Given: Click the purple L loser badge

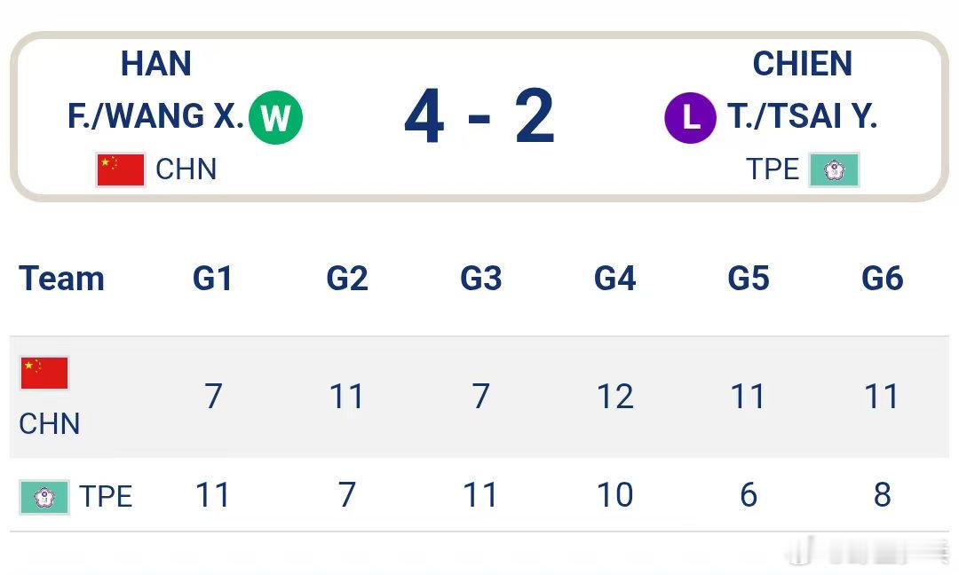Looking at the screenshot, I should pyautogui.click(x=691, y=118).
